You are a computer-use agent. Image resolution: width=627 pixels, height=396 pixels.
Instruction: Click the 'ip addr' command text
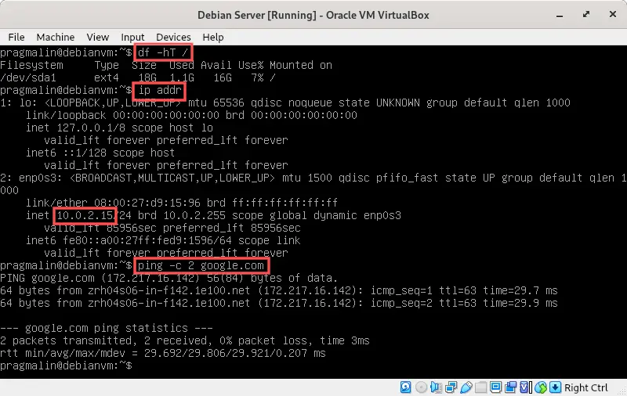click(x=160, y=90)
